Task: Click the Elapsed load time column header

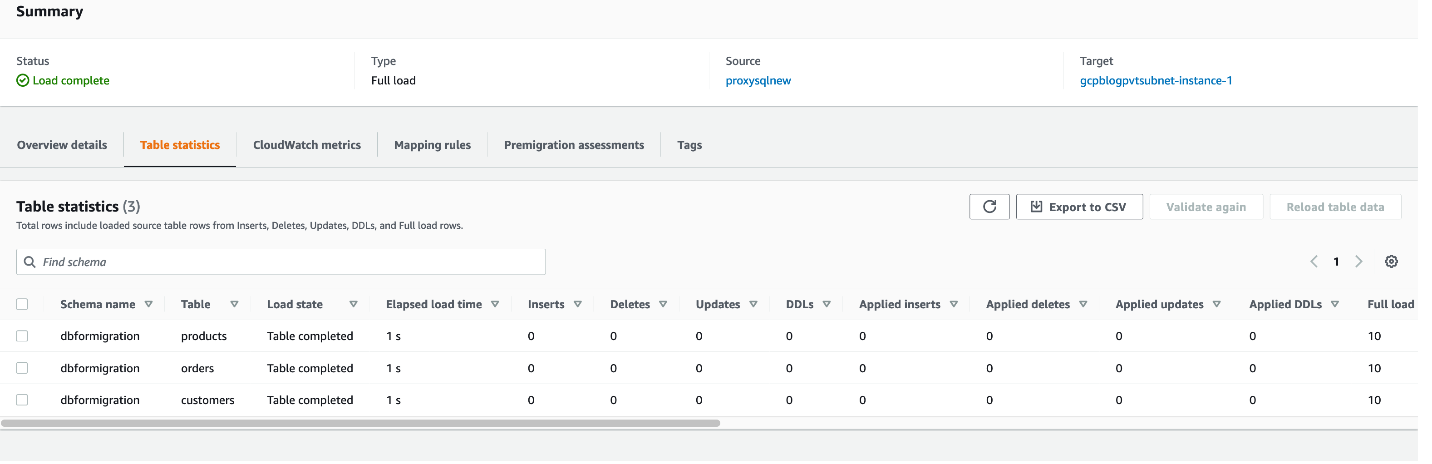Action: 438,307
